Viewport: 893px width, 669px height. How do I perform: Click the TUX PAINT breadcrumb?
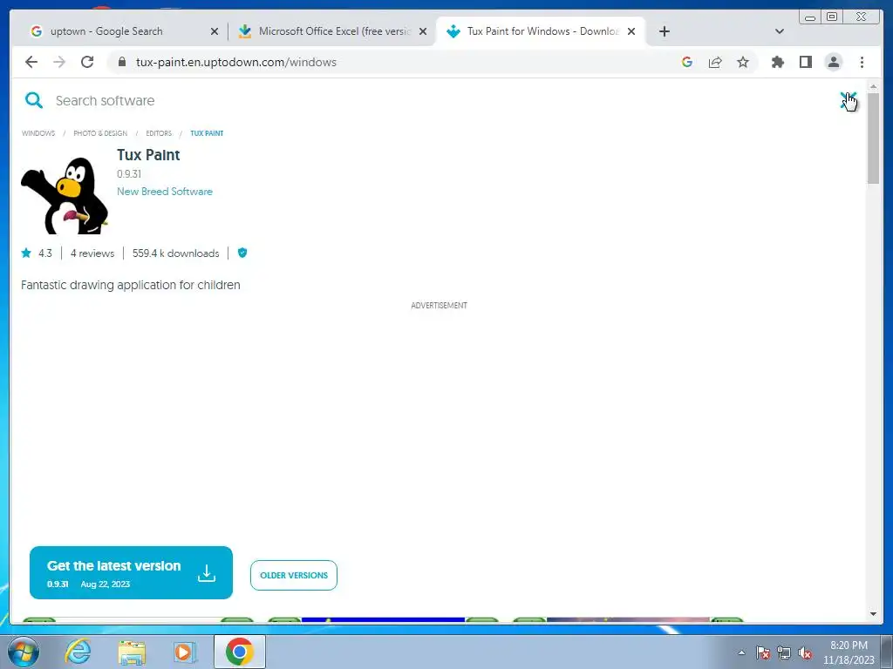(207, 133)
